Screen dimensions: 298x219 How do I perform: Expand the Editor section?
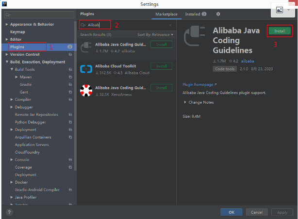coord(7,39)
